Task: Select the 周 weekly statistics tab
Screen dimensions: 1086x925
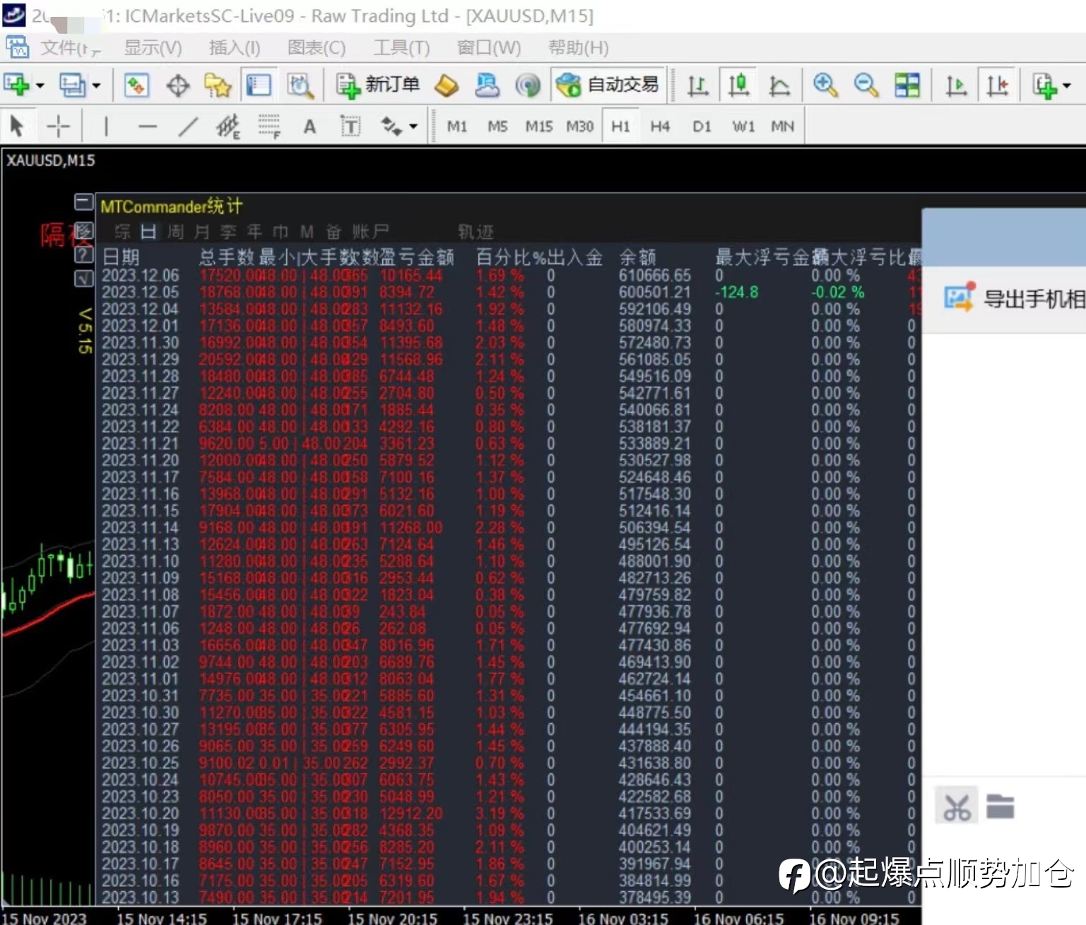Action: (175, 232)
